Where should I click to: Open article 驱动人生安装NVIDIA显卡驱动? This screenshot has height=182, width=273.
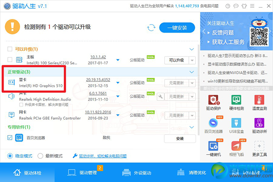pos(238,73)
